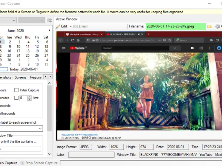222x166 pixels.
Task: Click the Width 1026 field
Action: [x=117, y=147]
